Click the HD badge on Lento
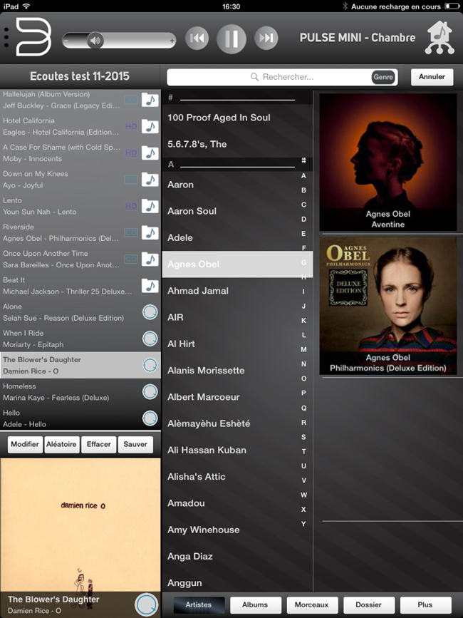 131,206
